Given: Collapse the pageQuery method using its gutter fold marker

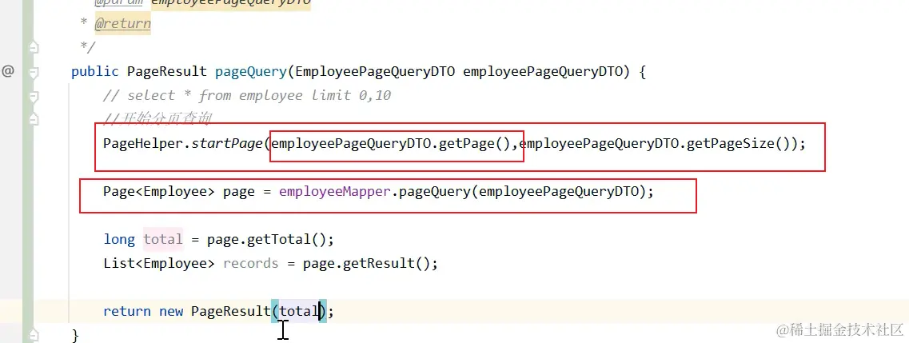Looking at the screenshot, I should pyautogui.click(x=34, y=72).
